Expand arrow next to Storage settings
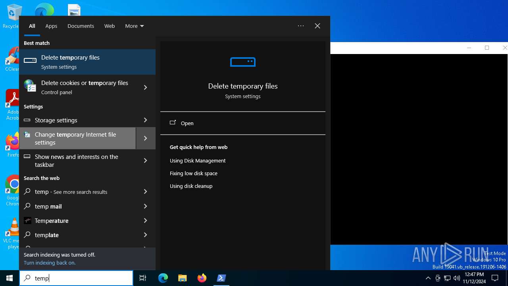The image size is (508, 286). (145, 120)
